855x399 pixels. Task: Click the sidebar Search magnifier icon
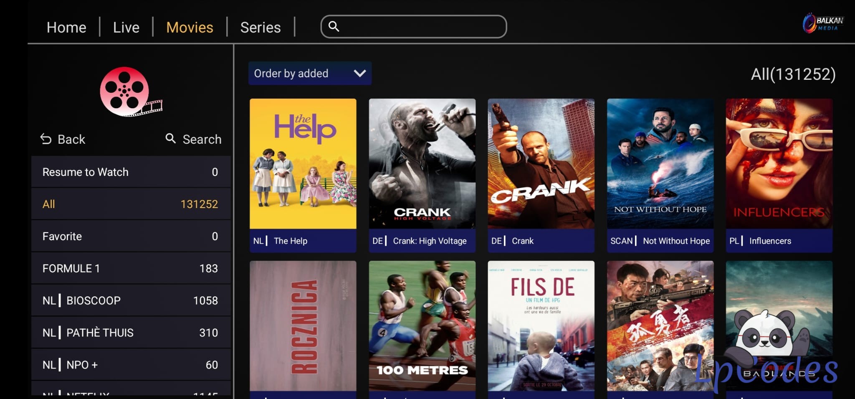(170, 138)
